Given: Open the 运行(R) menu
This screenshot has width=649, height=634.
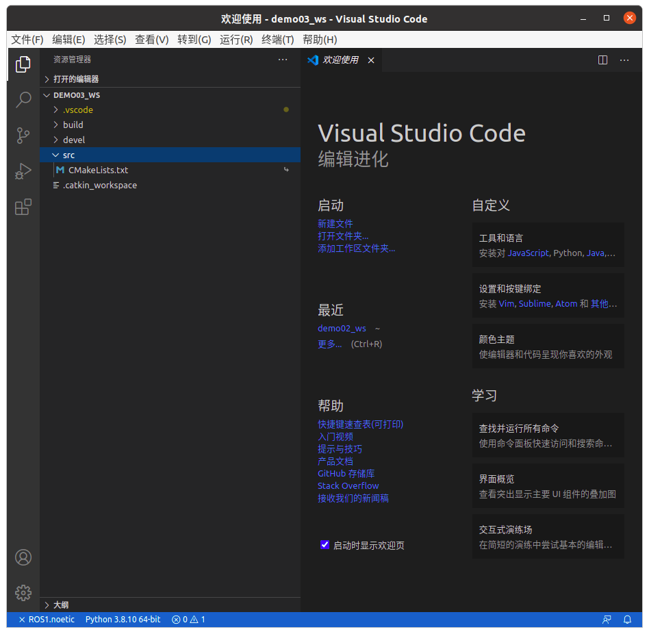Looking at the screenshot, I should click(x=236, y=39).
